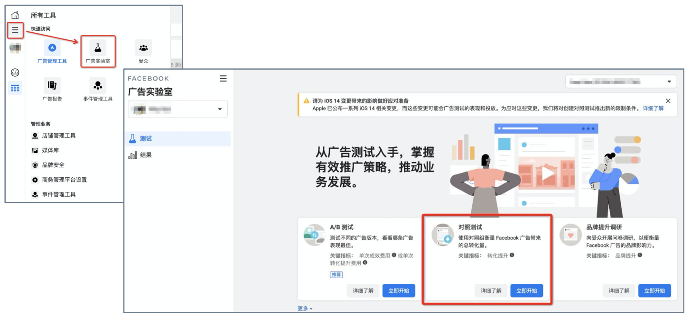Viewport: 691px width, 318px height.
Task: Open the home icon in left rail
Action: point(15,15)
